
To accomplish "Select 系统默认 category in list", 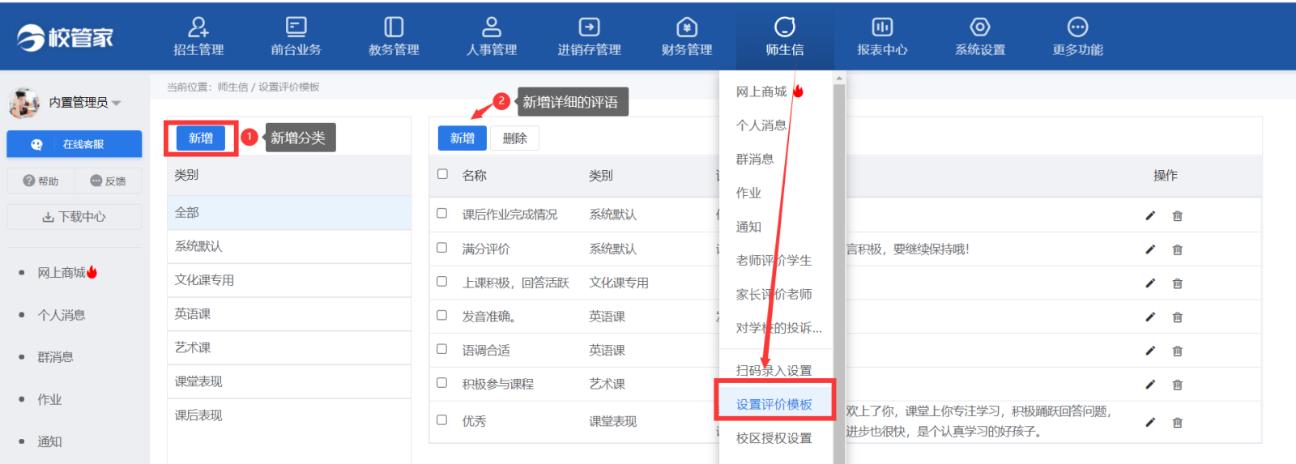I will (289, 246).
